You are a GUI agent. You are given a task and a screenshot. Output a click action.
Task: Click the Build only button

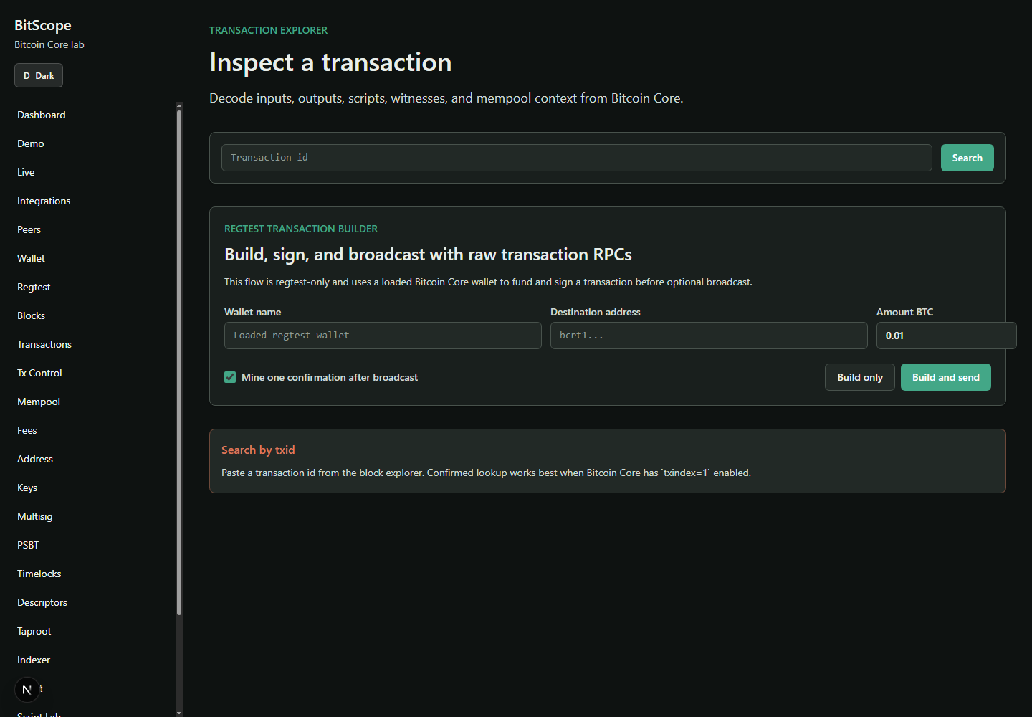[x=860, y=377]
